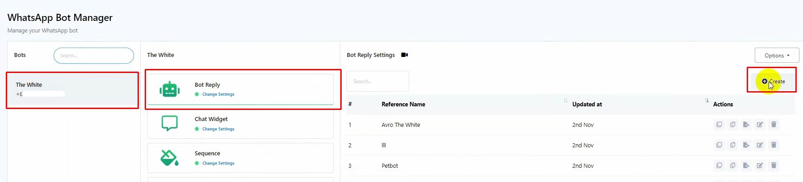
Task: Focus the Bot Reply Settings search box
Action: pos(378,81)
